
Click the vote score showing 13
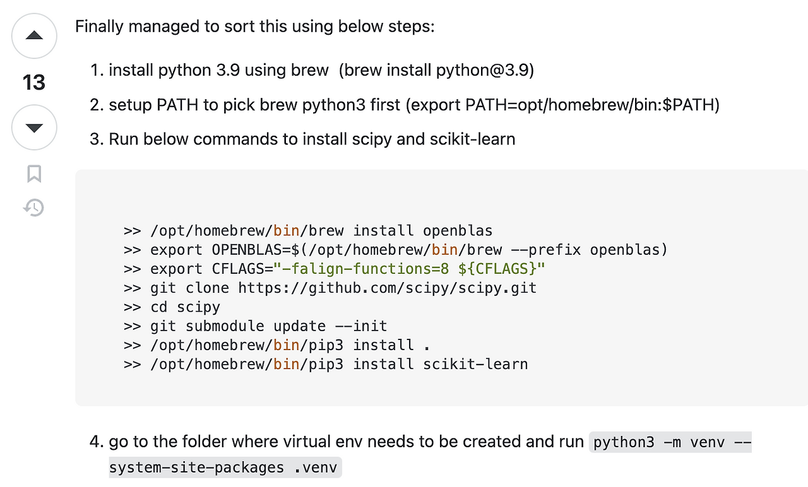[x=33, y=82]
